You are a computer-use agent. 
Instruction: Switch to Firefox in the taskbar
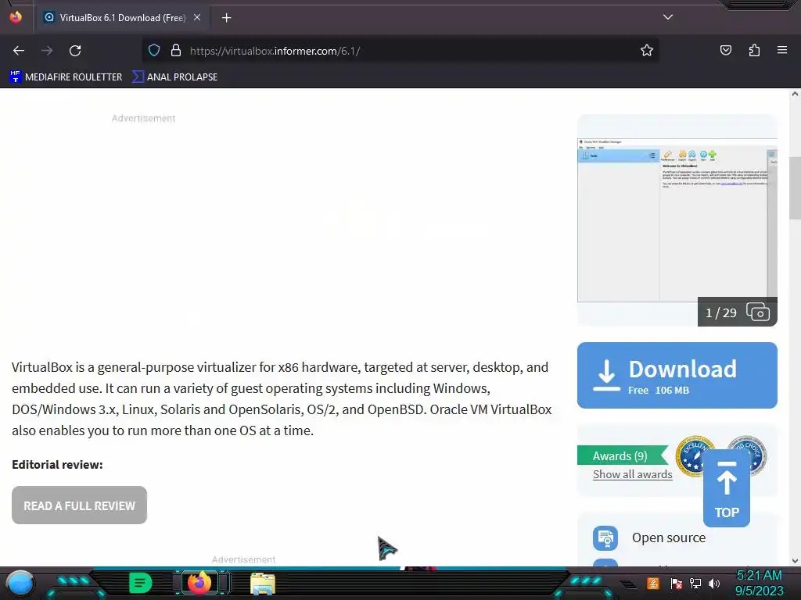coord(199,583)
